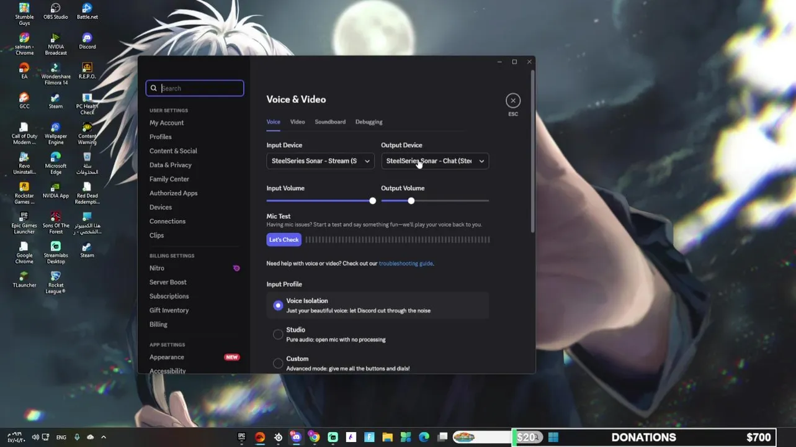Open the Battle.net desktop shortcut
The width and height of the screenshot is (796, 447).
pos(87,11)
